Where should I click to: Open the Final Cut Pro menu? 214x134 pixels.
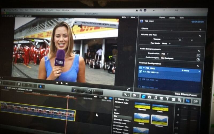click(x=13, y=10)
